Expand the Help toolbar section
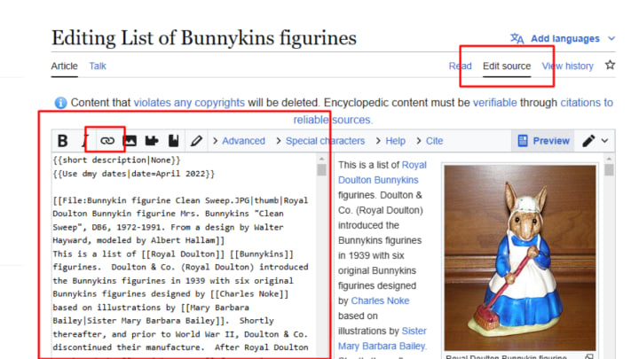This screenshot has height=359, width=639. tap(390, 141)
